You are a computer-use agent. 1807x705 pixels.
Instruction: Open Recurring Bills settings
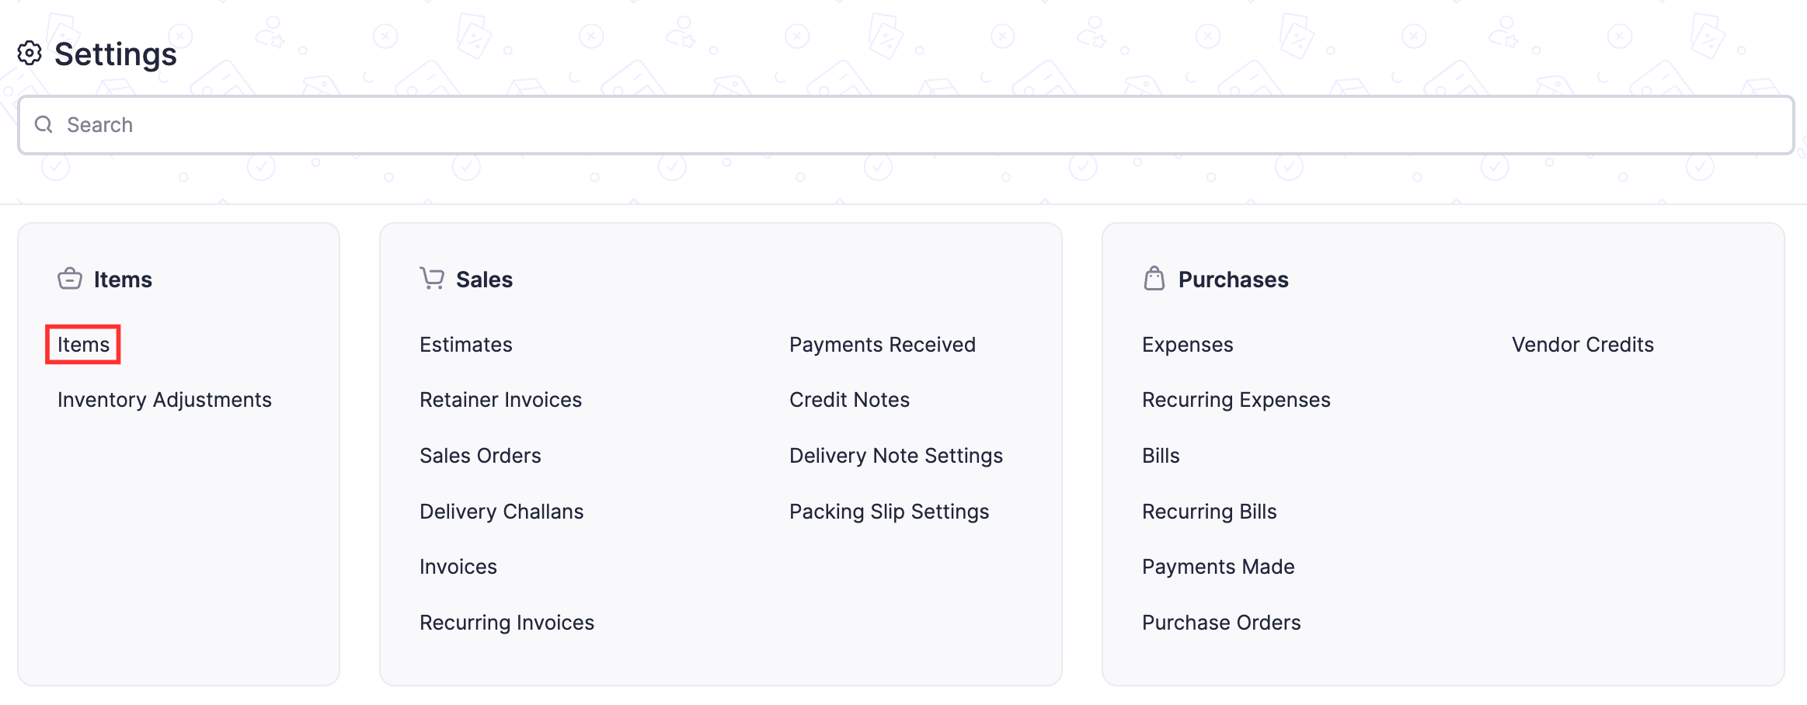[1210, 511]
